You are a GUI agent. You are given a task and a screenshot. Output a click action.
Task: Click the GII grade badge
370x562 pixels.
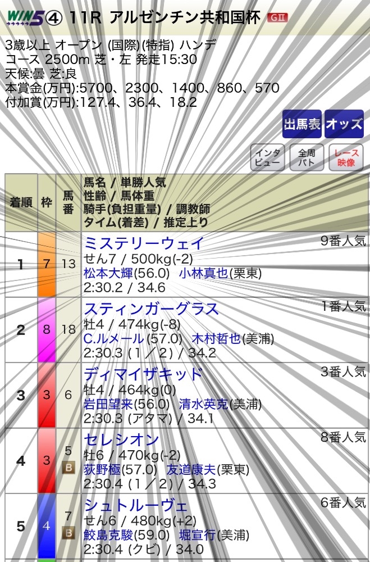pyautogui.click(x=277, y=17)
